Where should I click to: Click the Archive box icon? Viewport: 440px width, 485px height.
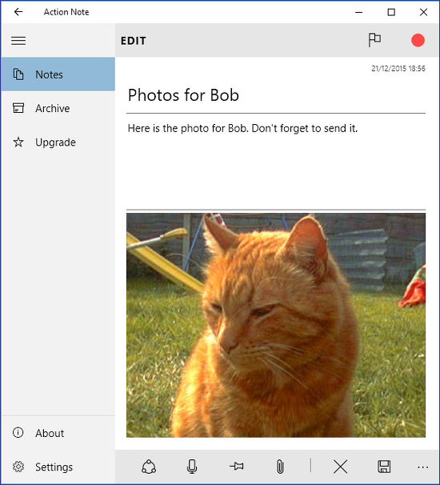click(x=18, y=108)
